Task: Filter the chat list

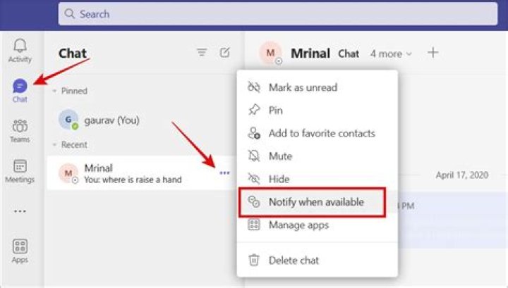Action: point(202,52)
